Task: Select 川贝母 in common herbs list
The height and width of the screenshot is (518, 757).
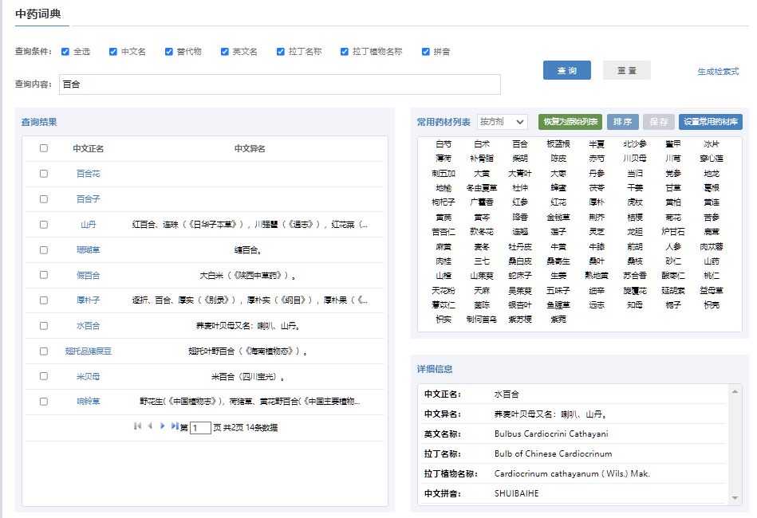Action: [635, 159]
